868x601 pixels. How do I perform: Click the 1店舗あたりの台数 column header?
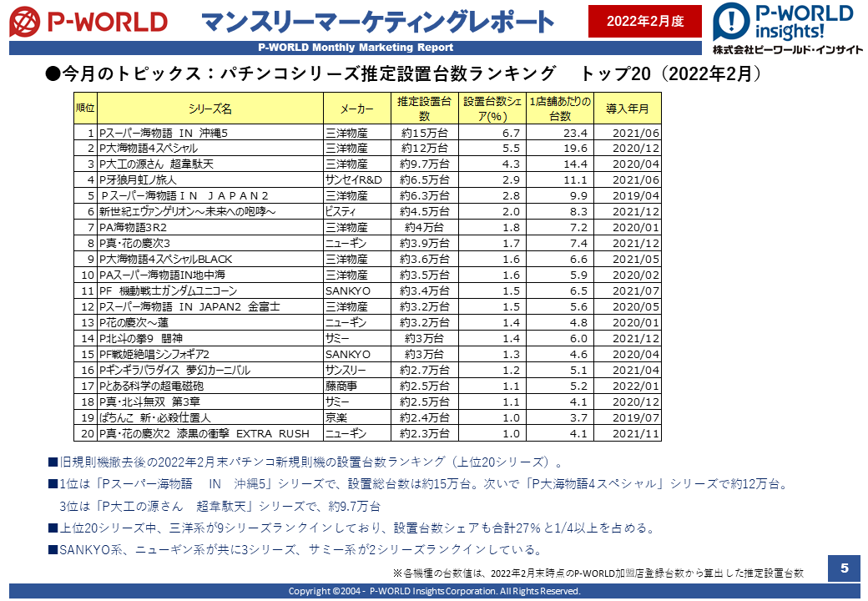click(560, 109)
